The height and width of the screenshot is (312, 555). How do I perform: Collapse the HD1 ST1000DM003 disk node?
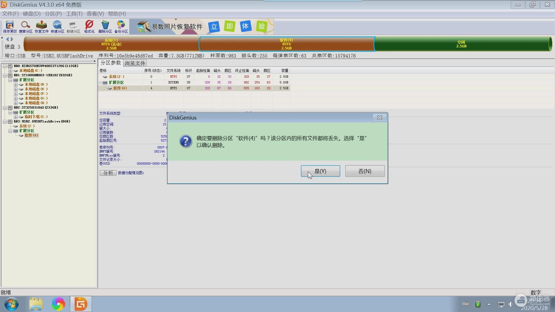coord(5,75)
